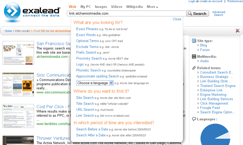Select Title Search option

(85, 103)
